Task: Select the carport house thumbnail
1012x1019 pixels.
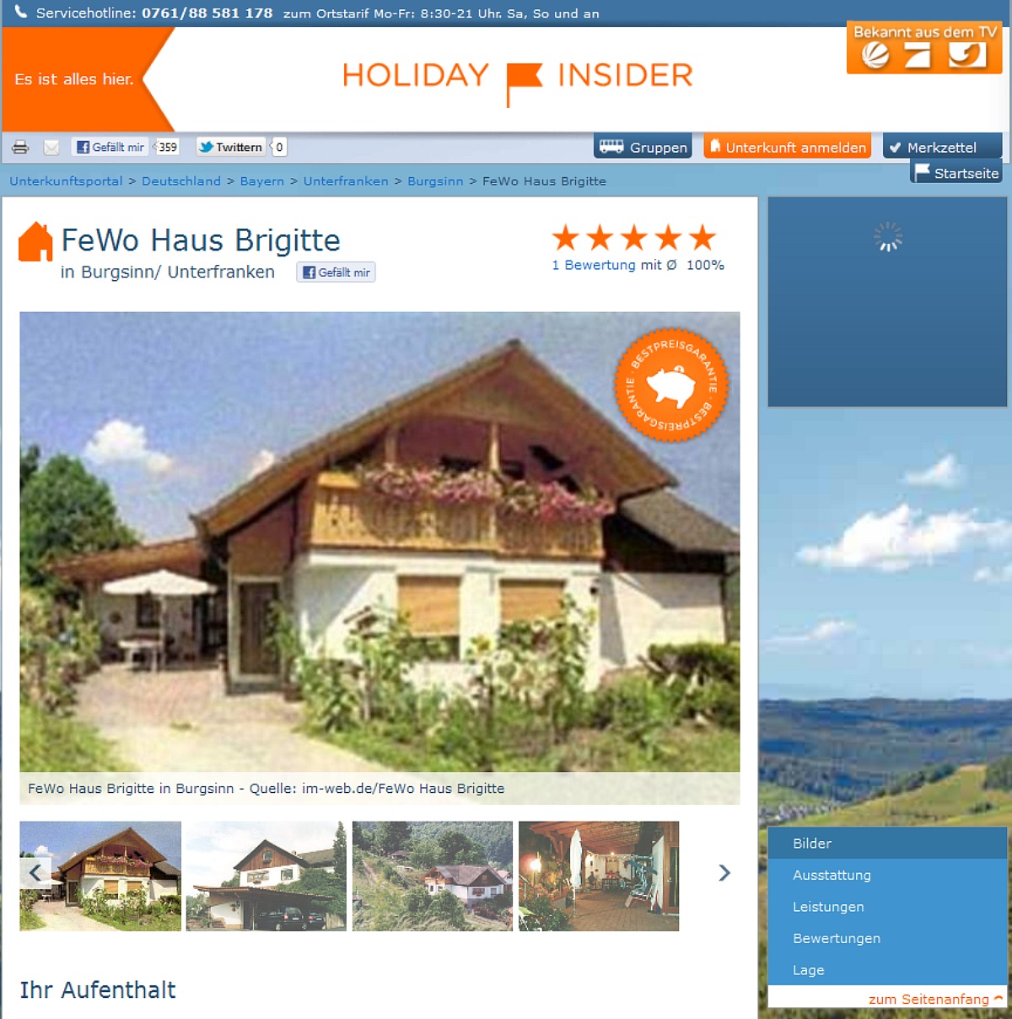Action: 266,876
